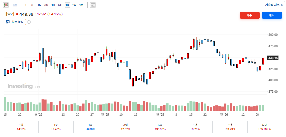The image size is (286, 137).
Task: Select the 6달 range tab
Action: tap(160, 127)
